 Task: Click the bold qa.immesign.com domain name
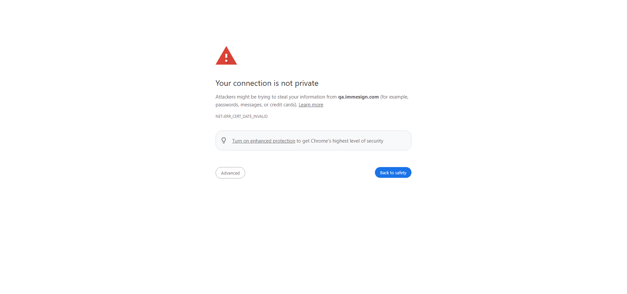coord(358,97)
